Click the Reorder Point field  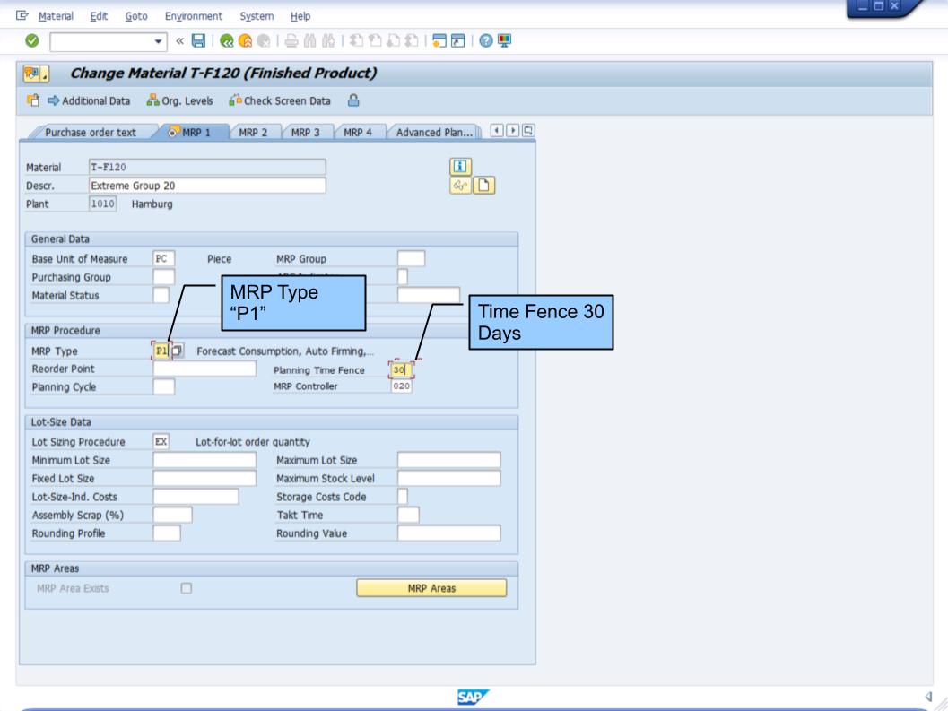coord(204,369)
